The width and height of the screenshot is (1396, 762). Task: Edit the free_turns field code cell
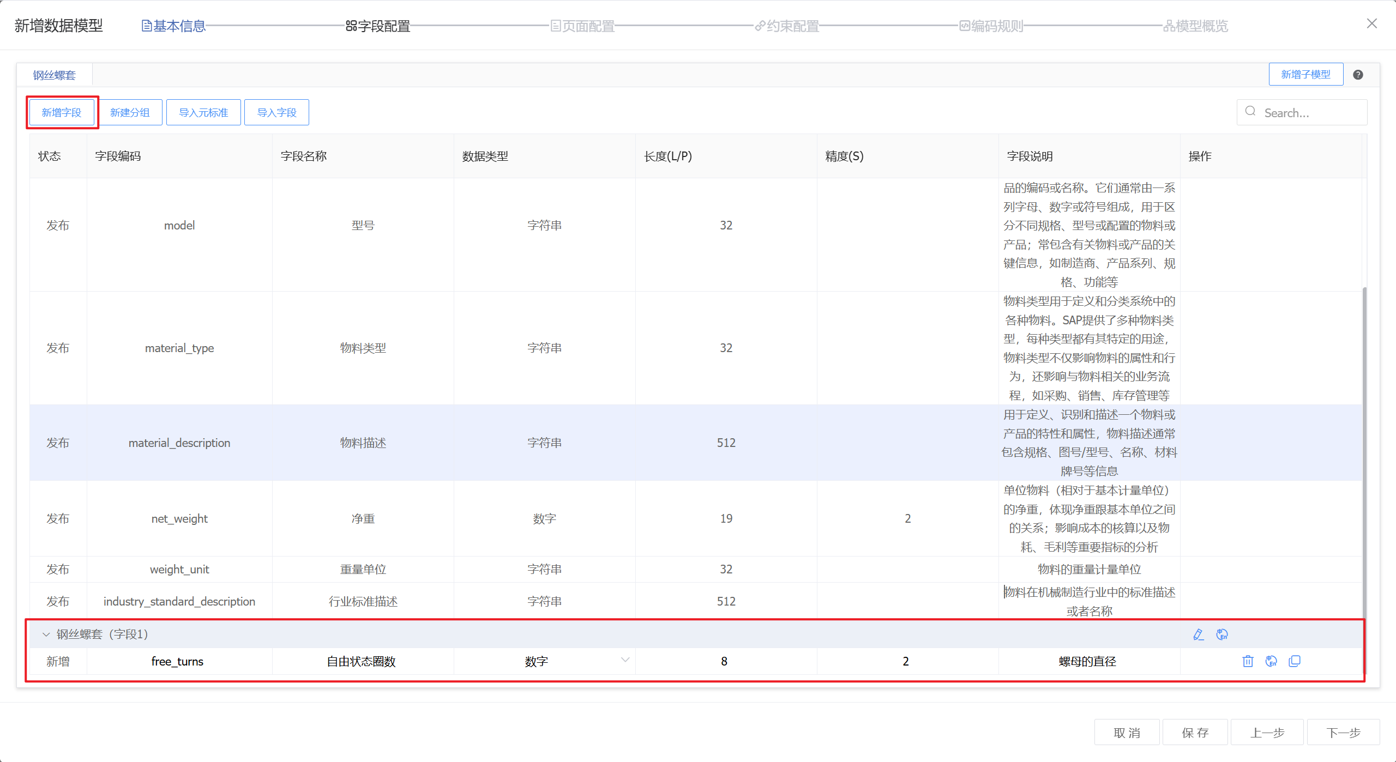[x=178, y=661]
